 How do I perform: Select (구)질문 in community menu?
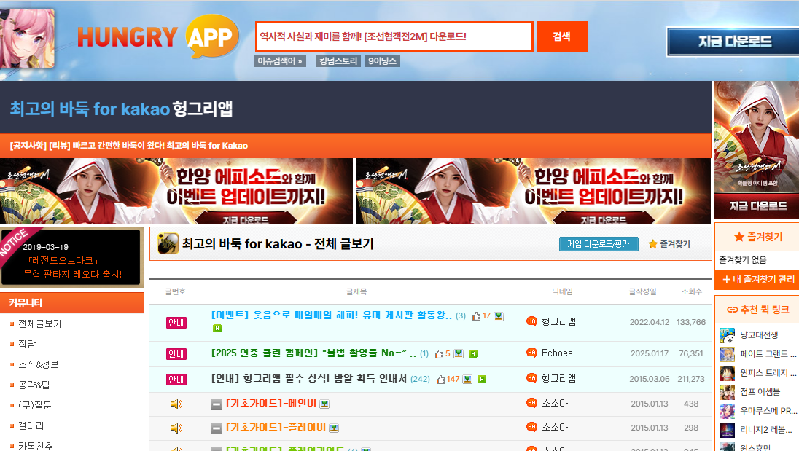[35, 405]
